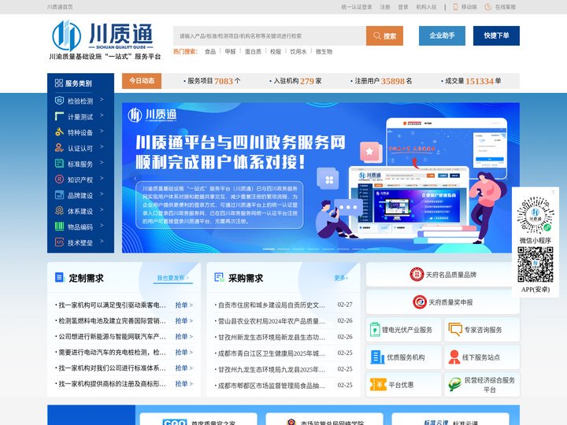
Task: Expand the 知识产权 category arrow
Action: (102, 178)
